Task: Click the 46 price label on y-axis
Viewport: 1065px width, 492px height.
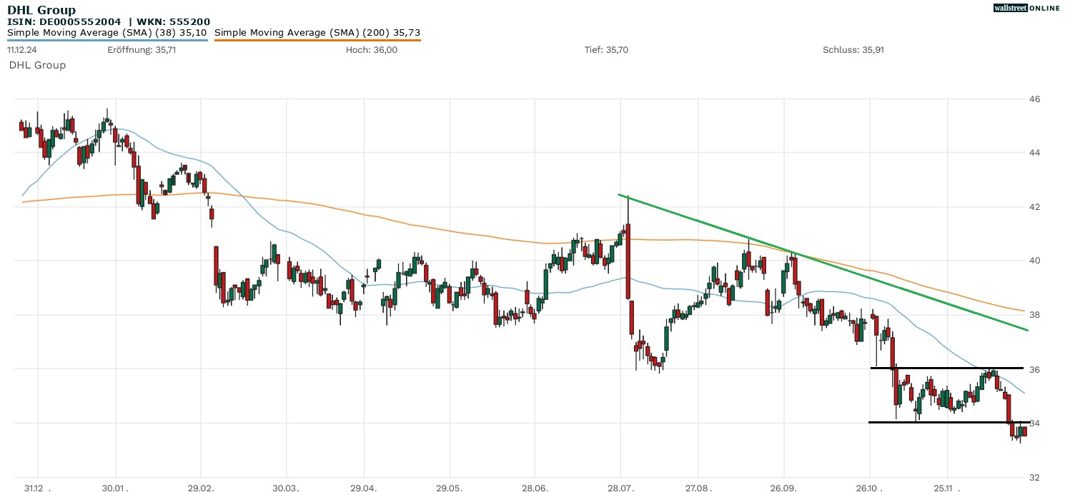Action: pyautogui.click(x=1034, y=99)
